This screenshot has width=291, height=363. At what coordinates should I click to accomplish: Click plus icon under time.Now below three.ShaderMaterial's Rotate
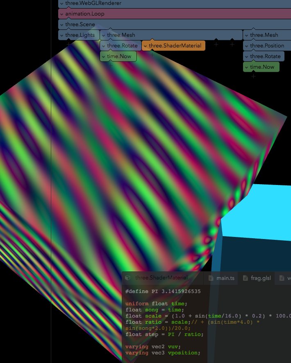point(111,65)
